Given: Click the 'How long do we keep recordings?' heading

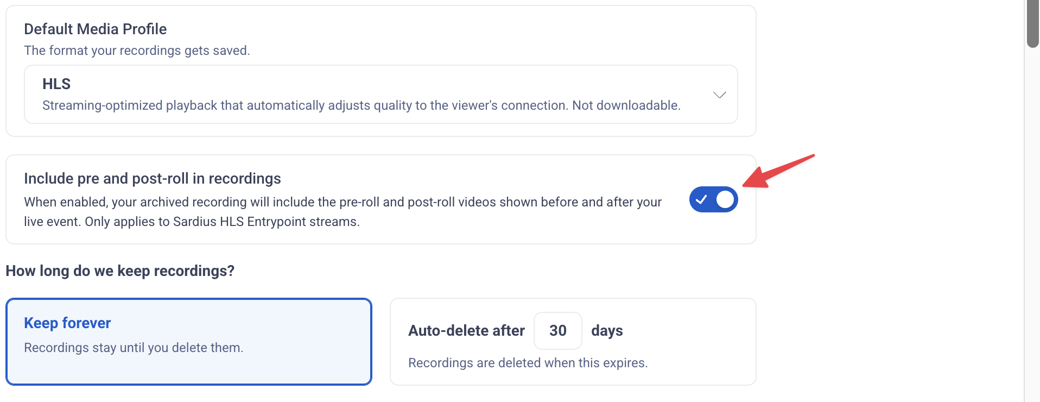Looking at the screenshot, I should coord(120,271).
